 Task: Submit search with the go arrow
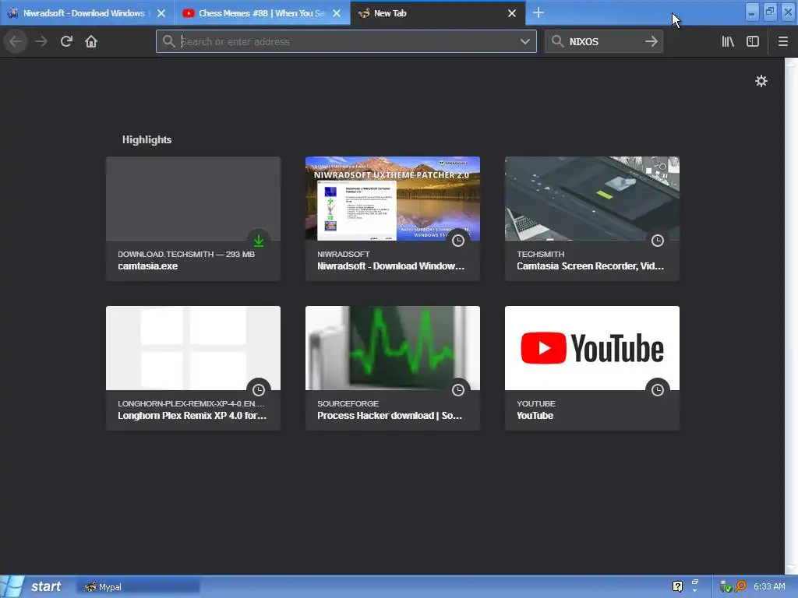point(651,42)
